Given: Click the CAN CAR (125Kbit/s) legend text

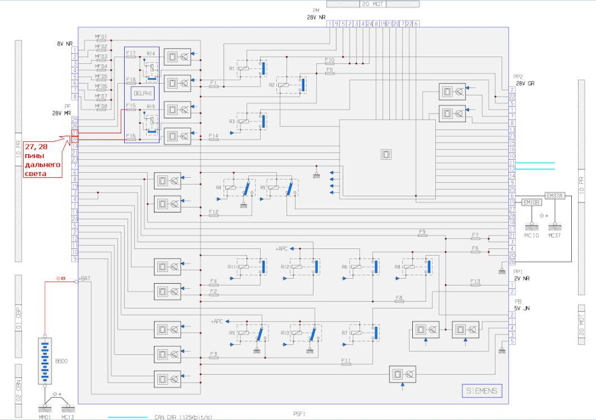Looking at the screenshot, I should coord(184,418).
